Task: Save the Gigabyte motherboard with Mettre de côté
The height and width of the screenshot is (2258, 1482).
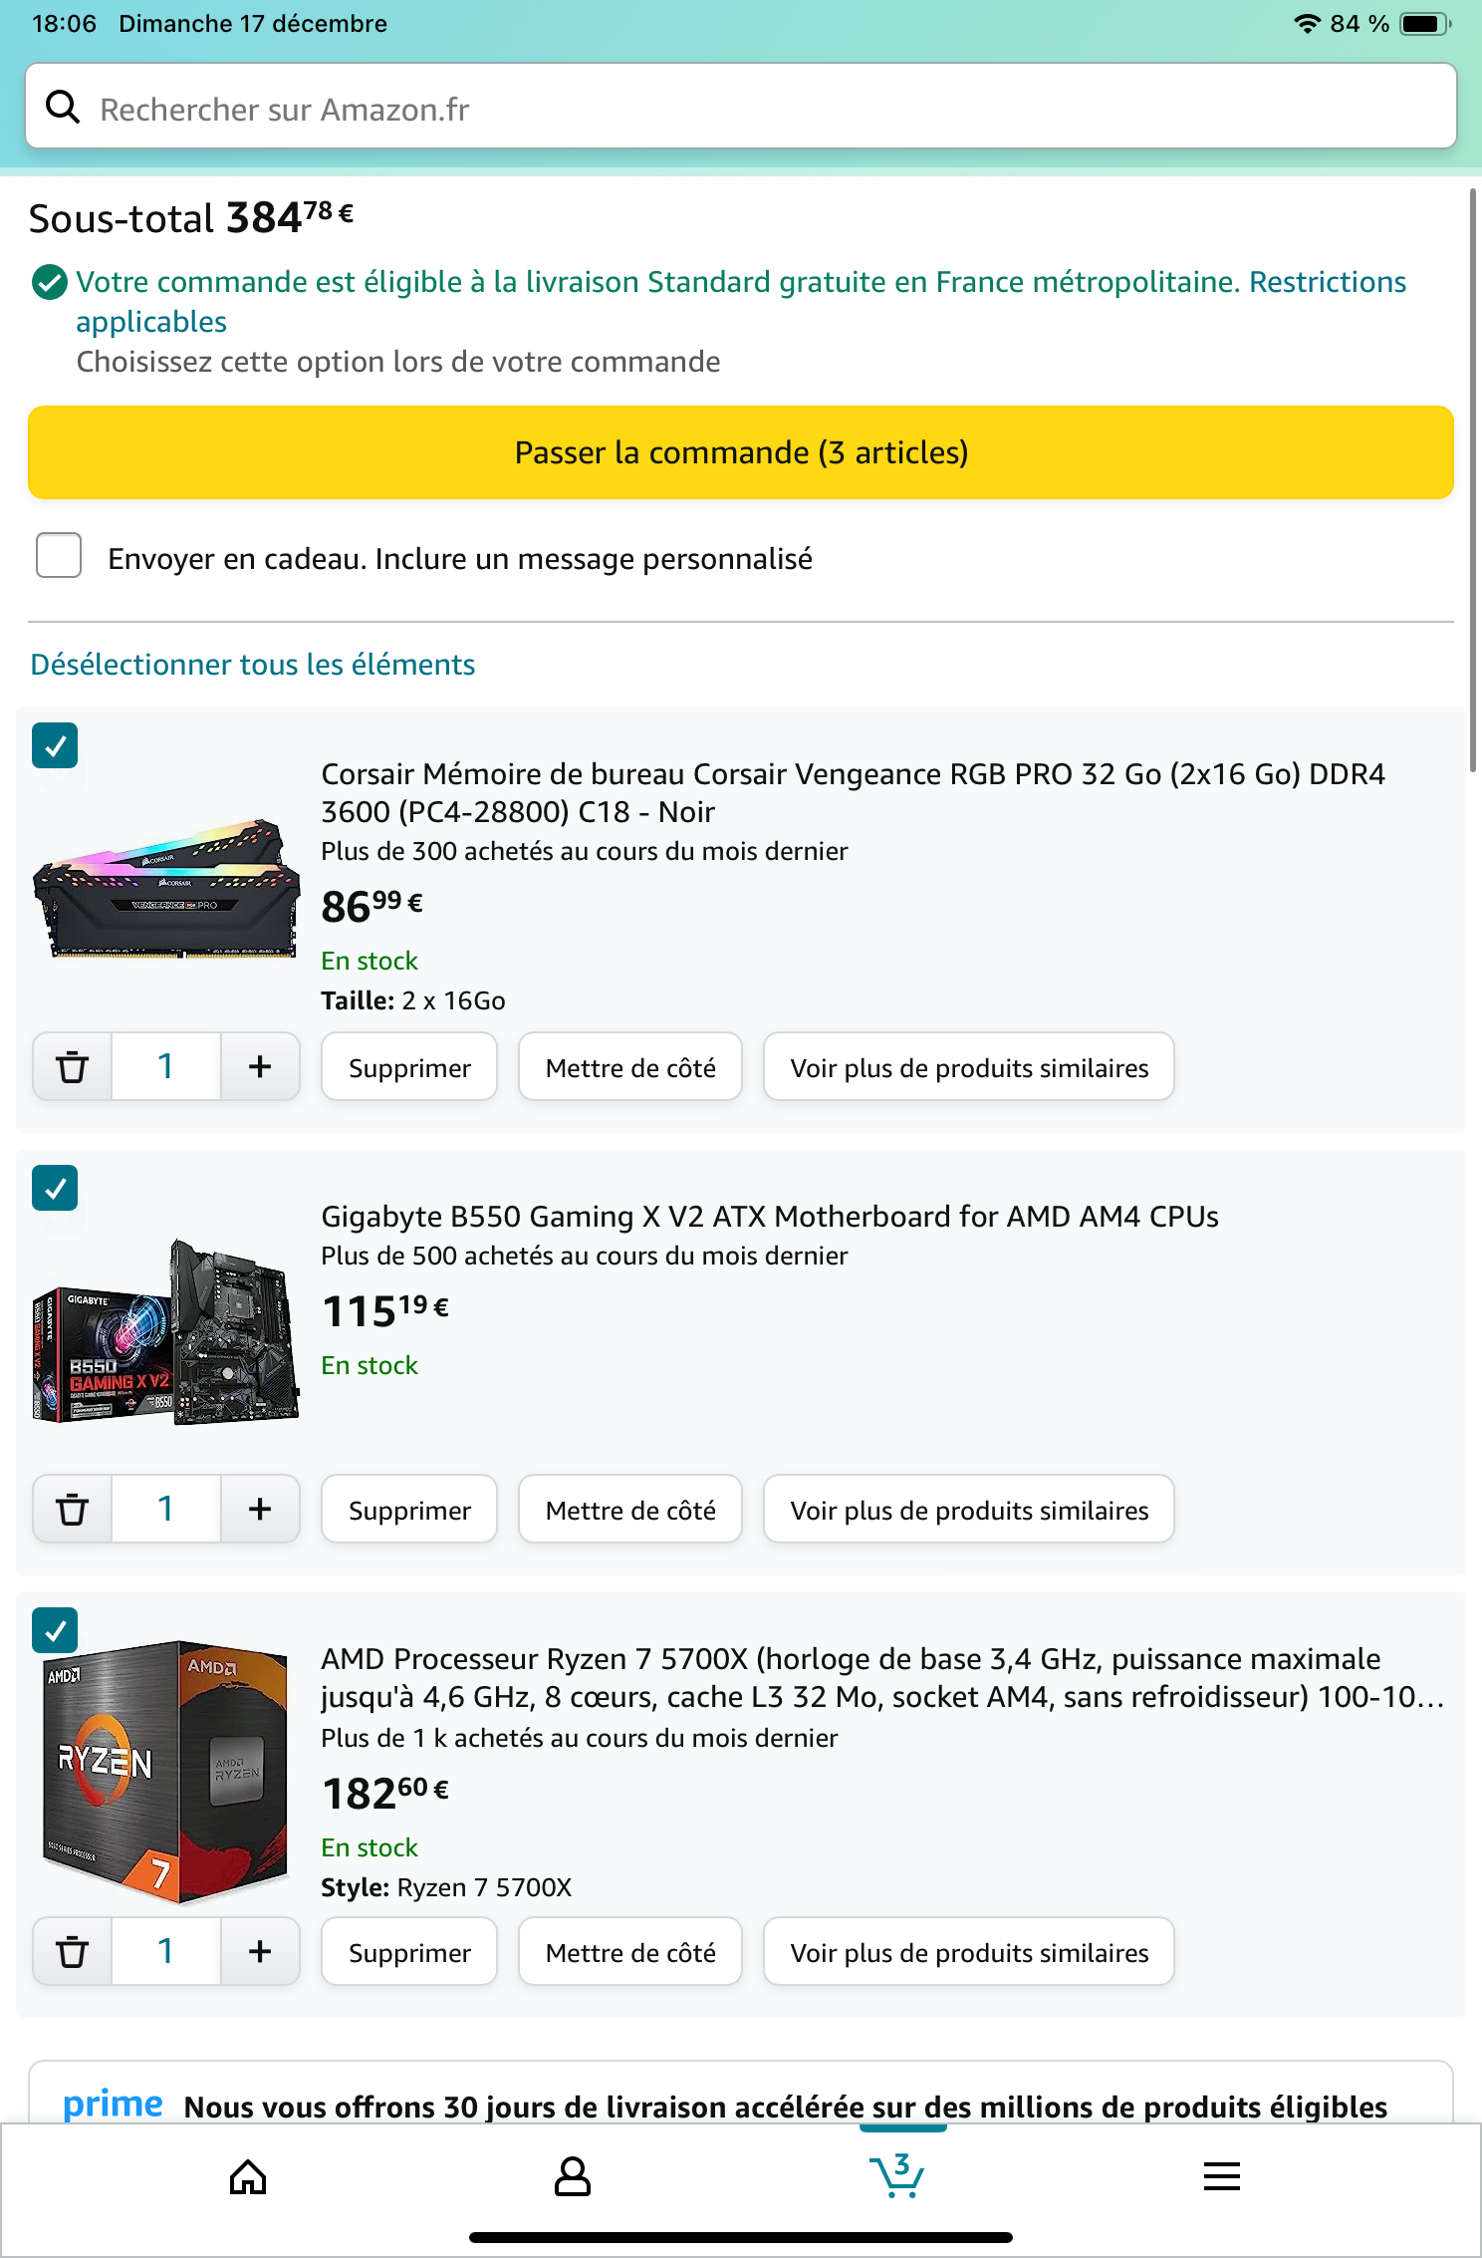Action: [630, 1510]
